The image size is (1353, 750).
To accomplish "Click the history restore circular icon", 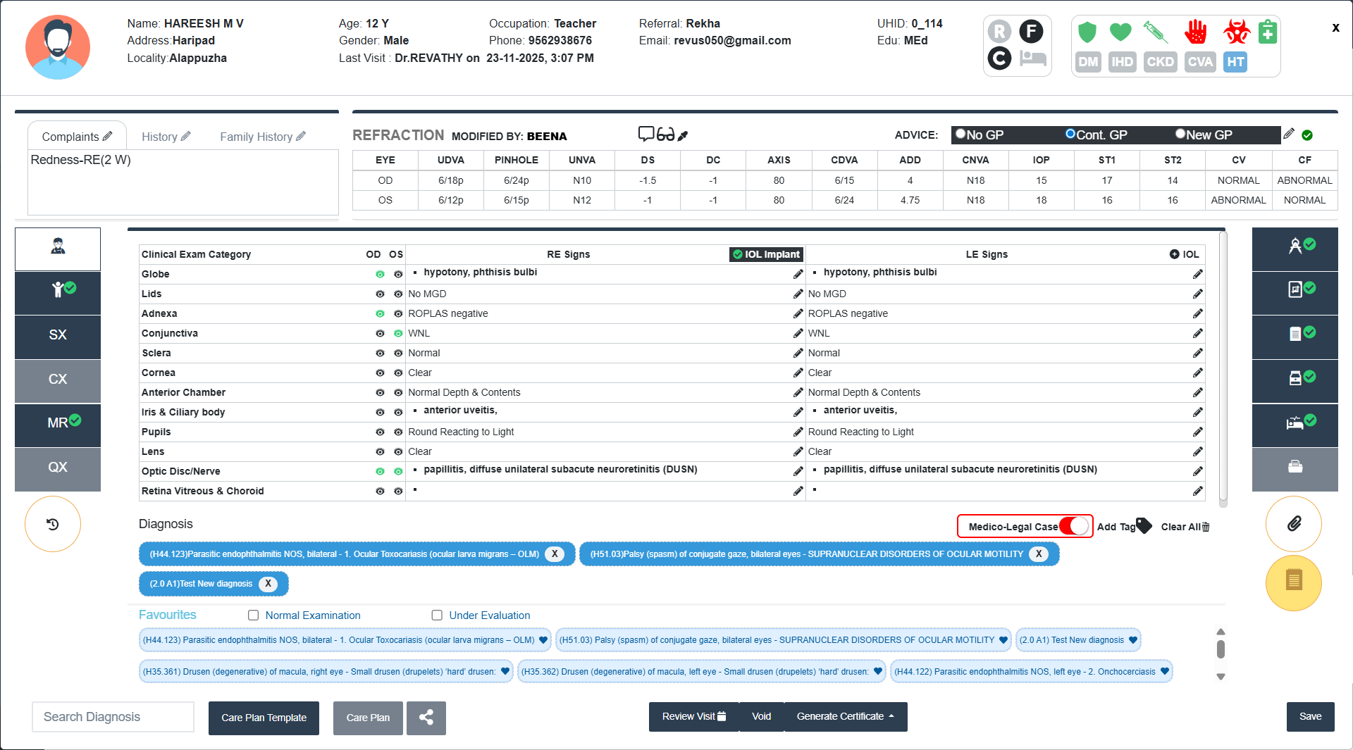I will [53, 524].
